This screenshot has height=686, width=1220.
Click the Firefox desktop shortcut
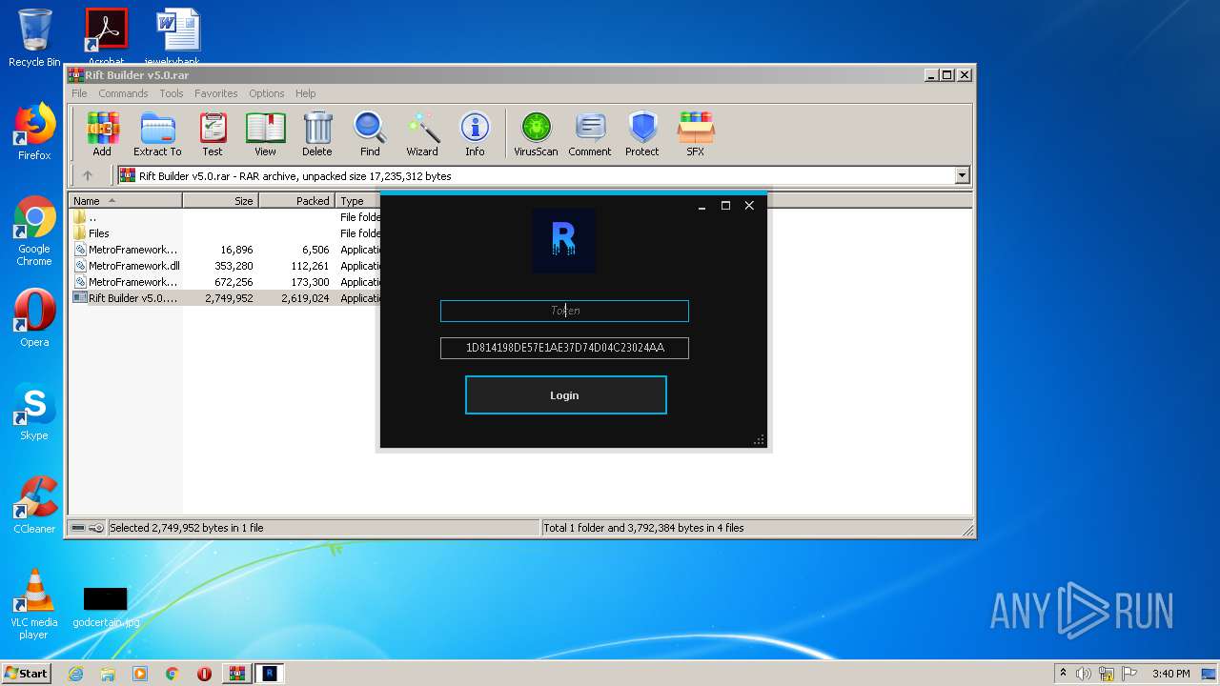[34, 131]
